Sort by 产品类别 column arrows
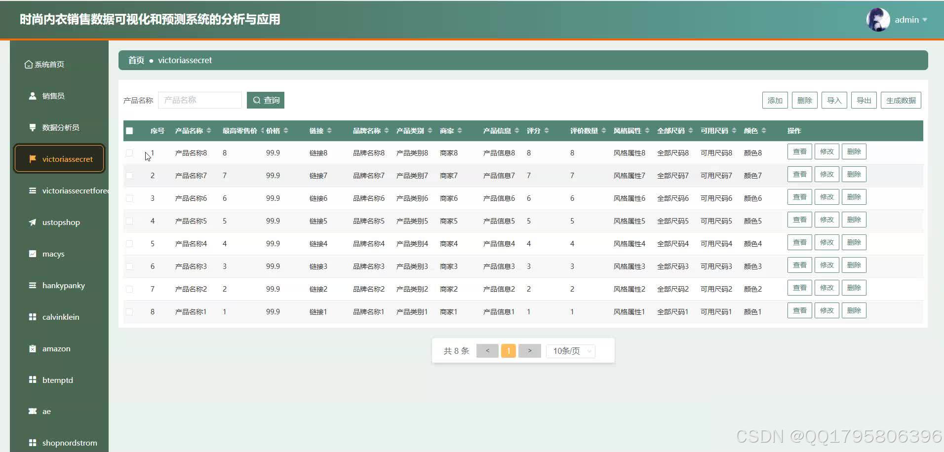Screen dimensions: 944x452 (430, 131)
